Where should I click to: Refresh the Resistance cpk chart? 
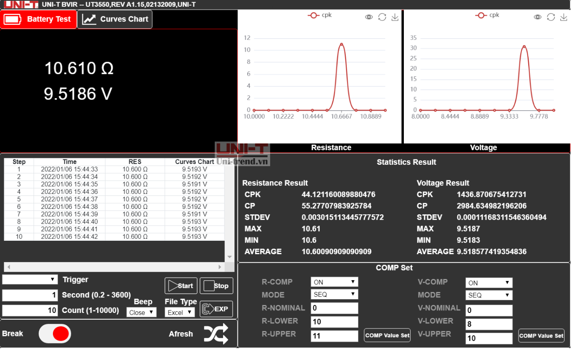coord(382,17)
